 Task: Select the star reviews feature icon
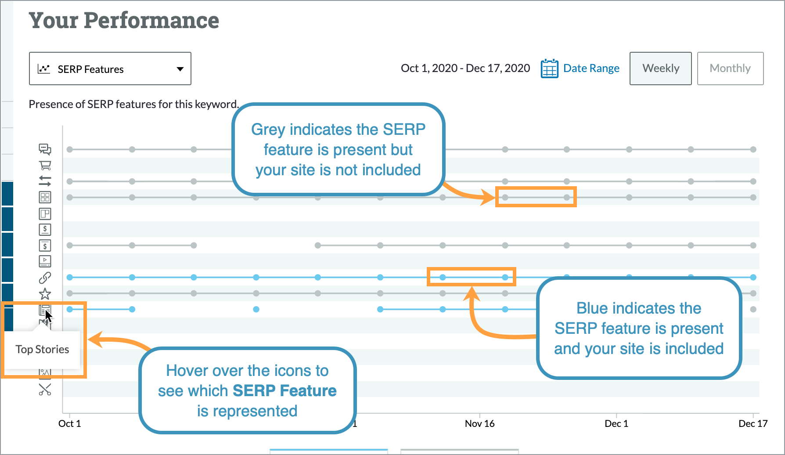pyautogui.click(x=45, y=293)
